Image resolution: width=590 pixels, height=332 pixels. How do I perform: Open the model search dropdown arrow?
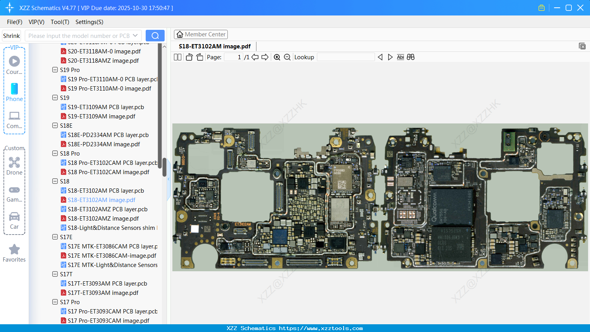[134, 35]
